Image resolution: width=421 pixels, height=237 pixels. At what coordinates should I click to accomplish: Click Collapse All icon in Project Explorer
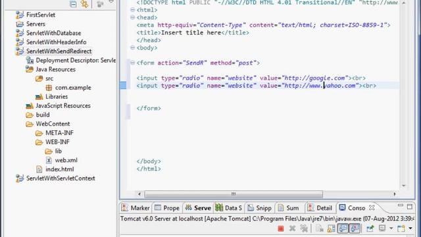[x=73, y=4]
